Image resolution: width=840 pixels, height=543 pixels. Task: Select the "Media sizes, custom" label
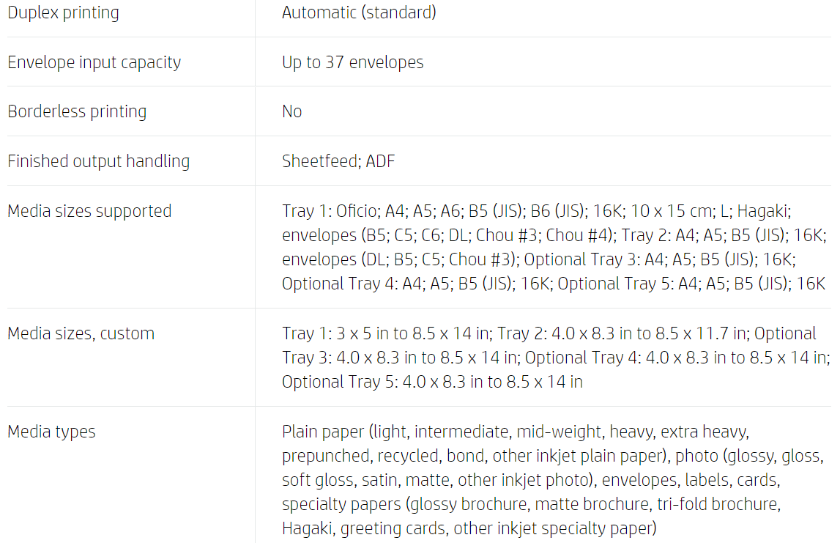[x=81, y=333]
